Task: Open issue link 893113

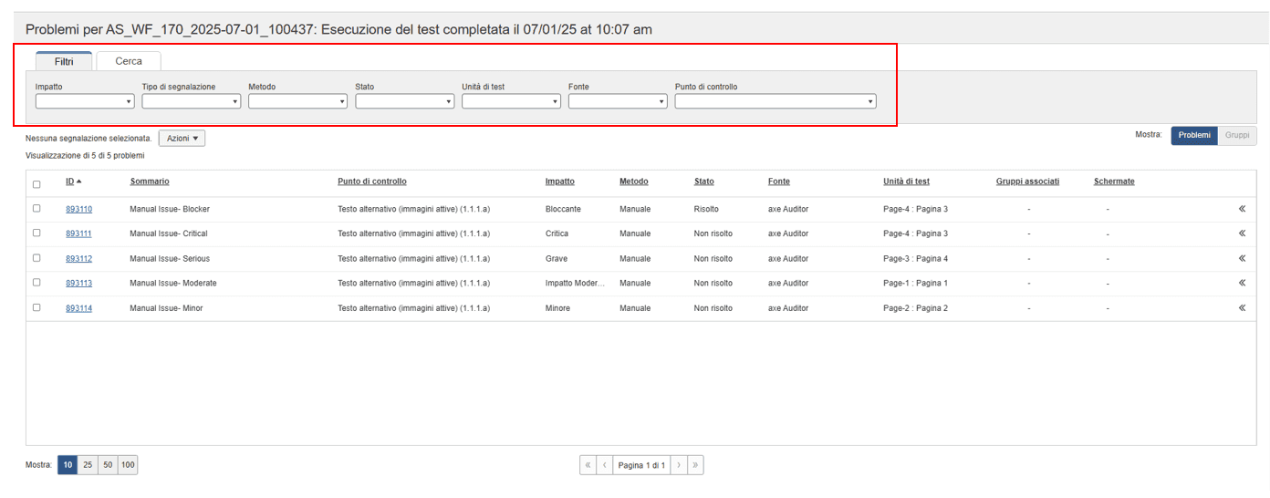Action: point(78,284)
